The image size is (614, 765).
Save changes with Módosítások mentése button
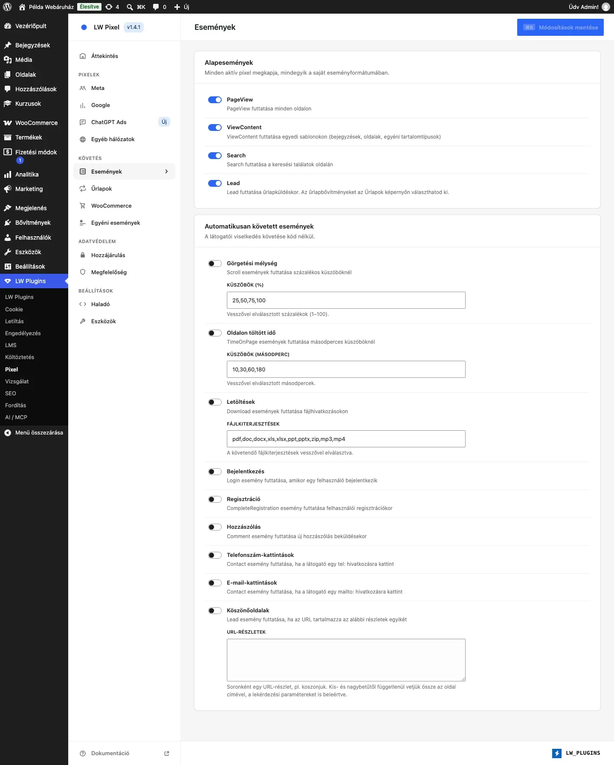click(x=560, y=27)
